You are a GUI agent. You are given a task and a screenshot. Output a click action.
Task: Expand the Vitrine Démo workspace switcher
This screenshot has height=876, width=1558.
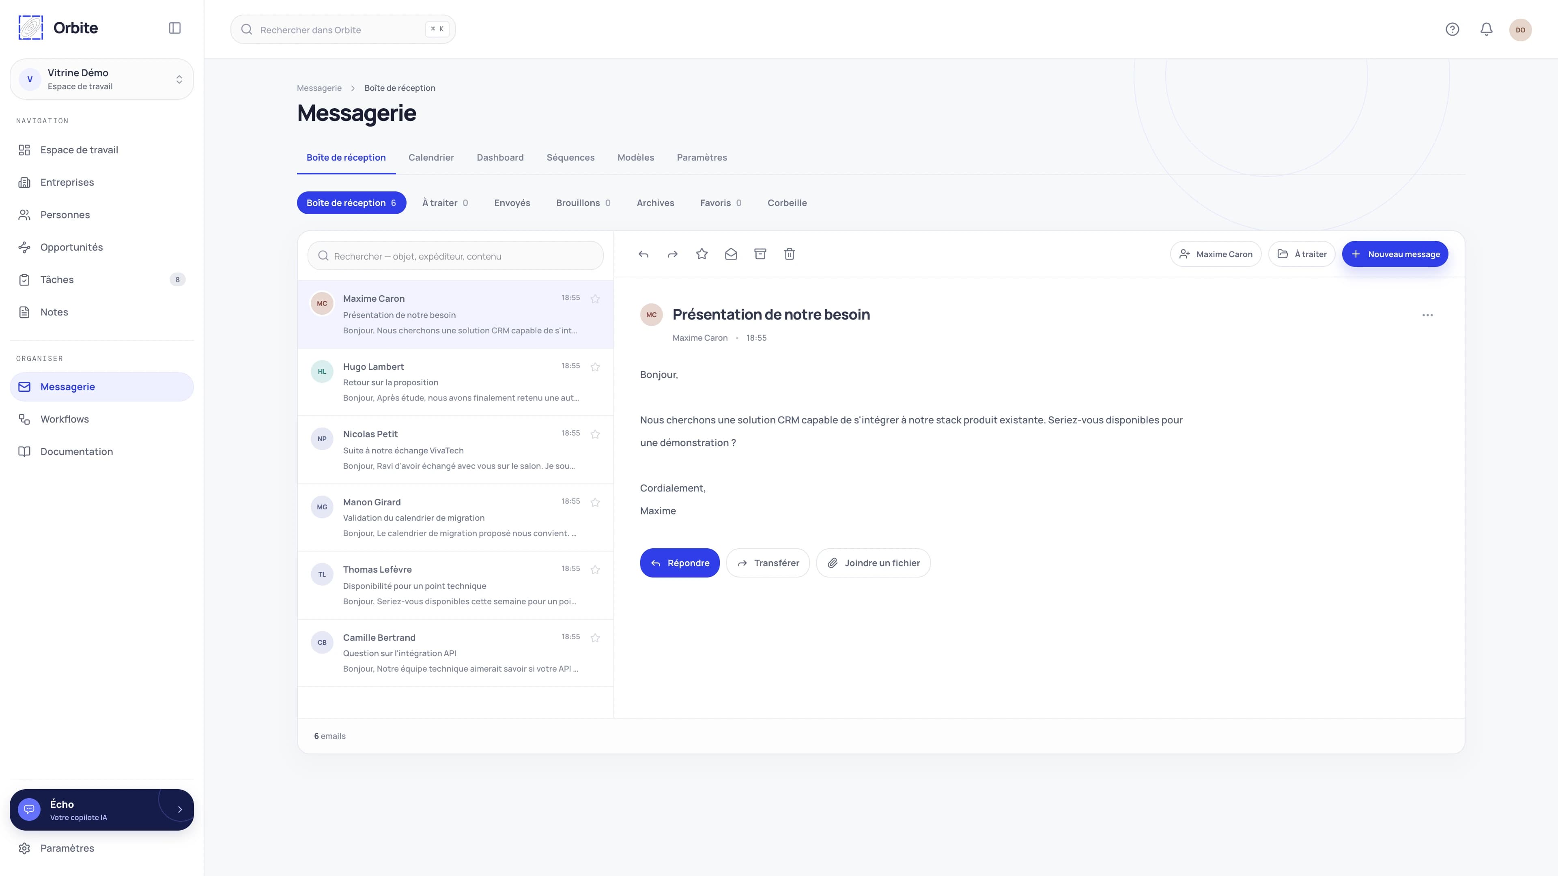point(101,79)
